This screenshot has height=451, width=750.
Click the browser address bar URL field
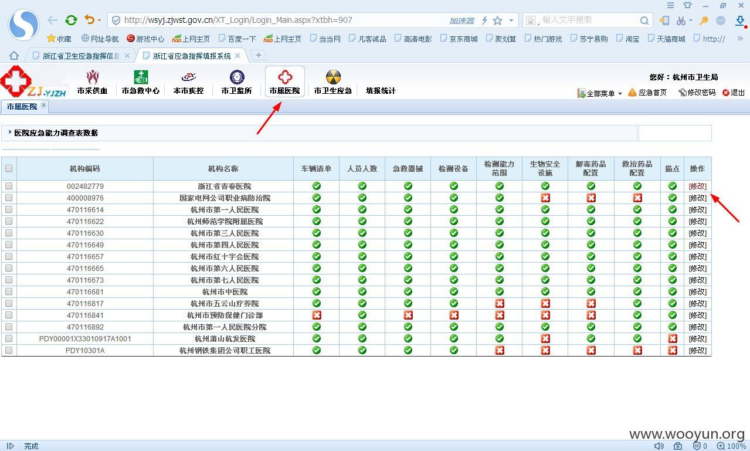click(x=281, y=20)
